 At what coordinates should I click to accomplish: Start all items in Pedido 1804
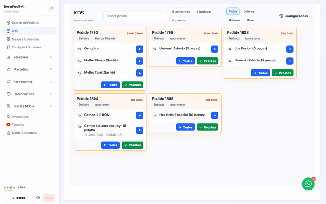click(110, 145)
